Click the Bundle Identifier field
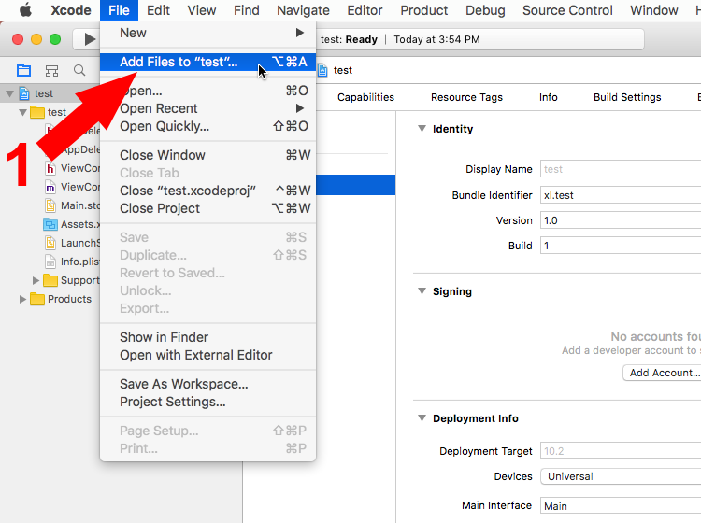Image resolution: width=701 pixels, height=523 pixels. [x=621, y=195]
